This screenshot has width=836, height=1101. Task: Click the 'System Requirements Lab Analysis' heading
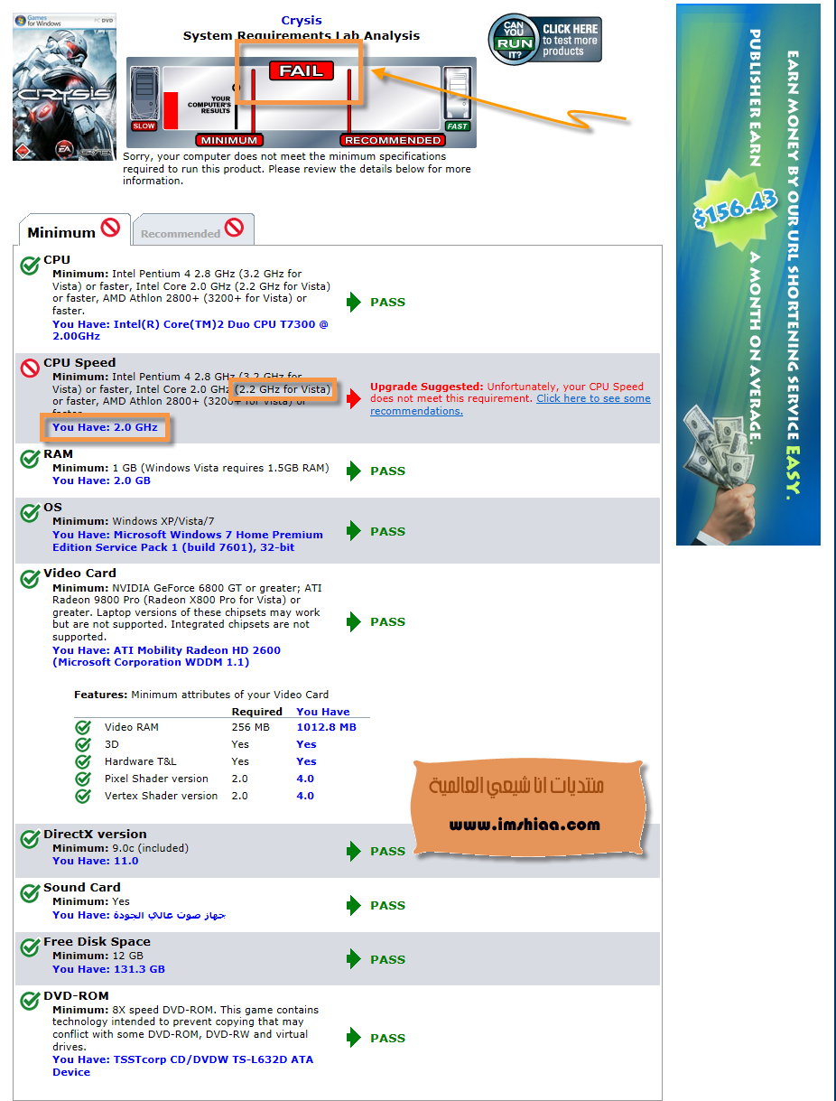tap(302, 36)
